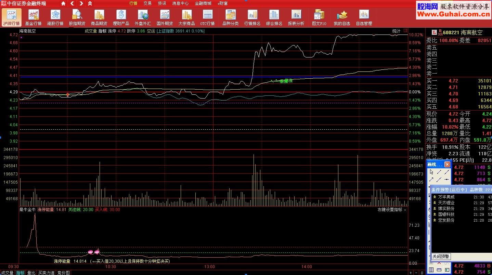
Task: Open 行情排名 ranking
Action: tap(252, 17)
